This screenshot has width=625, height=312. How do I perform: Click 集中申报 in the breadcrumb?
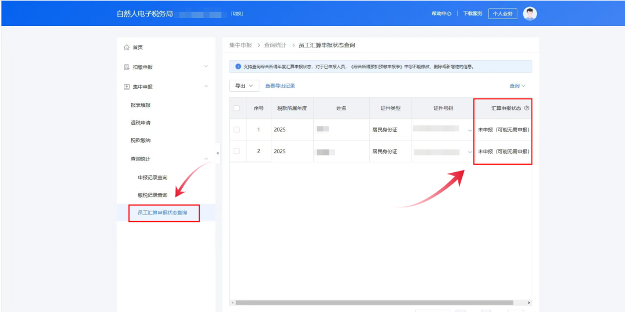coord(240,46)
